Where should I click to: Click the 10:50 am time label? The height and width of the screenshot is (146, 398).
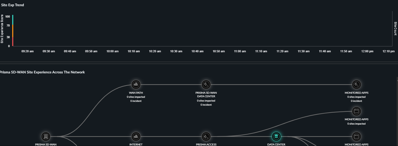(219, 51)
